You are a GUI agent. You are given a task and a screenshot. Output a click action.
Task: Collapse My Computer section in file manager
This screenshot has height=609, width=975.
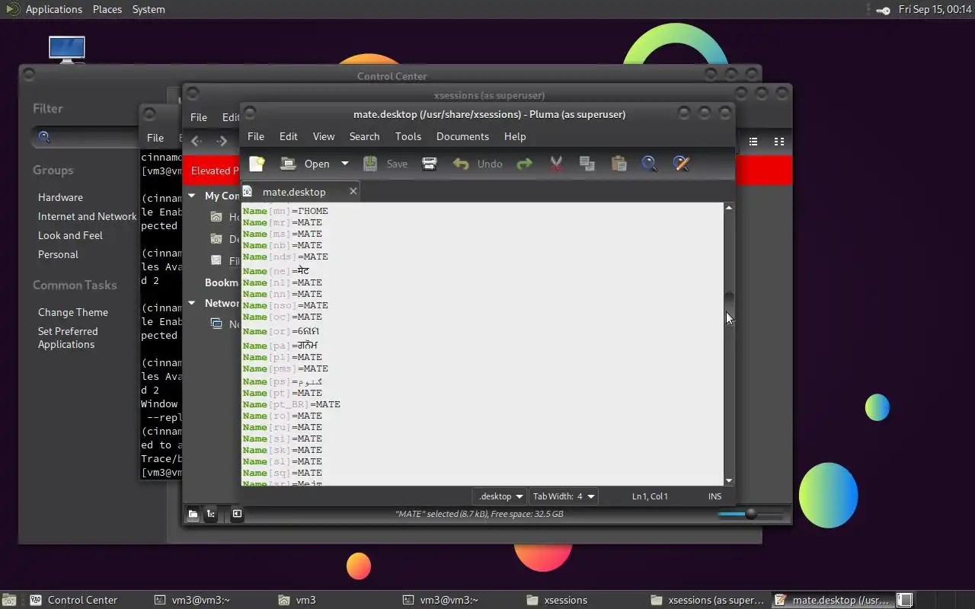(x=192, y=196)
